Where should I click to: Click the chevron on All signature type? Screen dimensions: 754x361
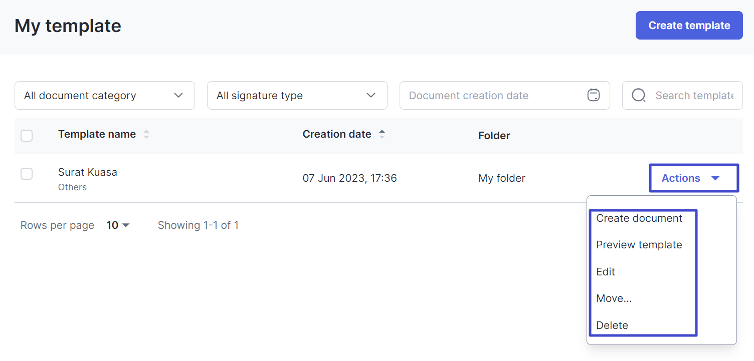[x=371, y=95]
